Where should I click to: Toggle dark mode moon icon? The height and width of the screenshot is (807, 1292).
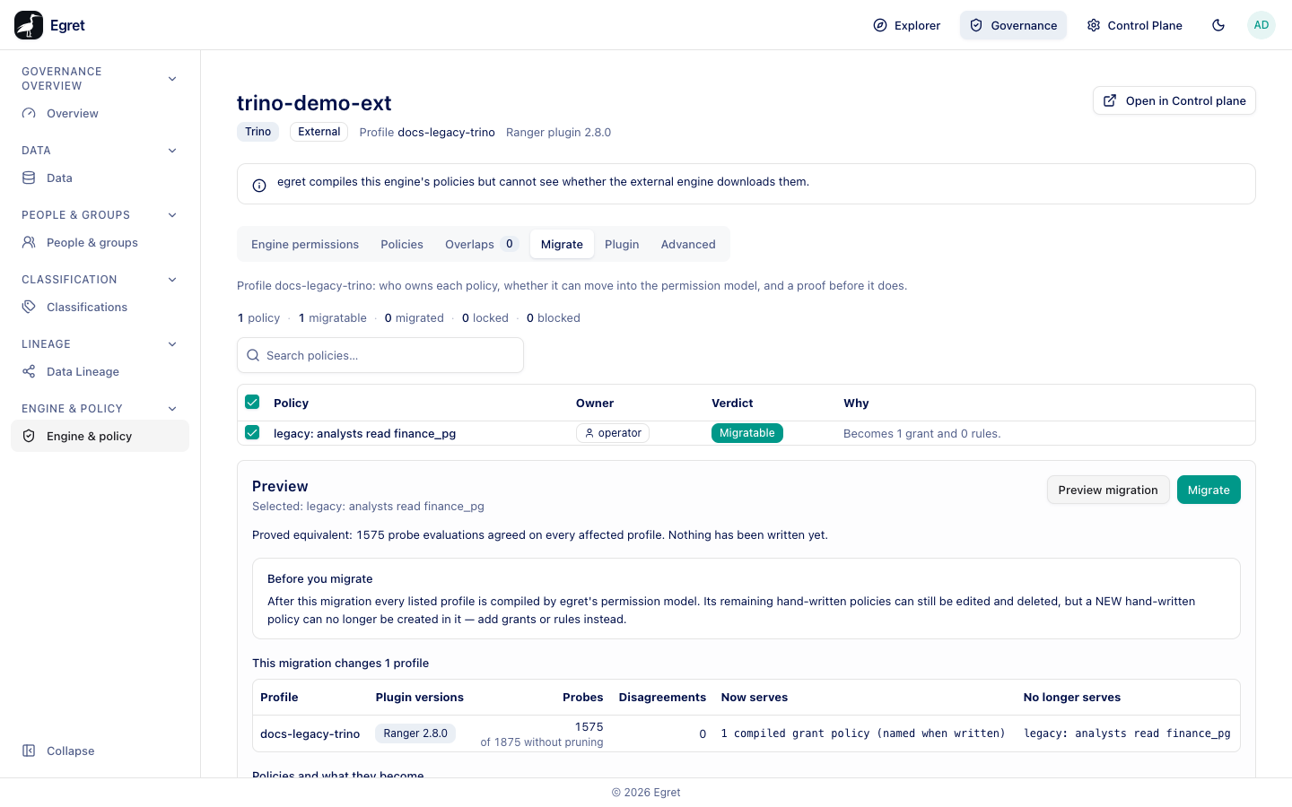1218,25
